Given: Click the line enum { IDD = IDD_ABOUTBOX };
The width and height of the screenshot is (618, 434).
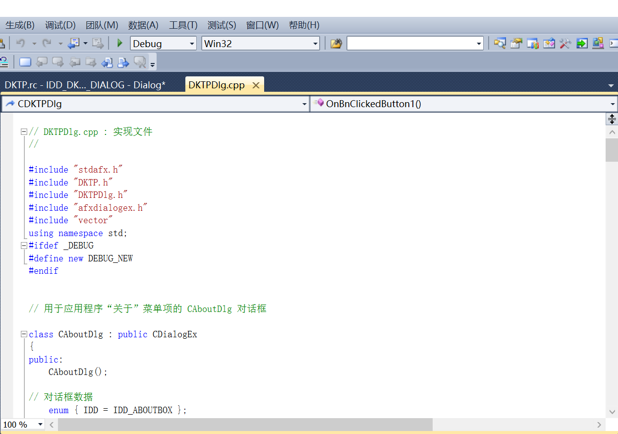Looking at the screenshot, I should point(118,410).
